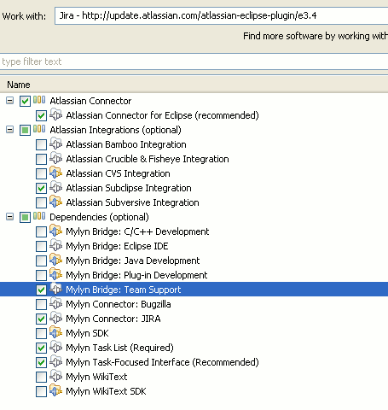Click Mylyn Connector Bugzilla icon
The width and height of the screenshot is (388, 410).
click(56, 303)
